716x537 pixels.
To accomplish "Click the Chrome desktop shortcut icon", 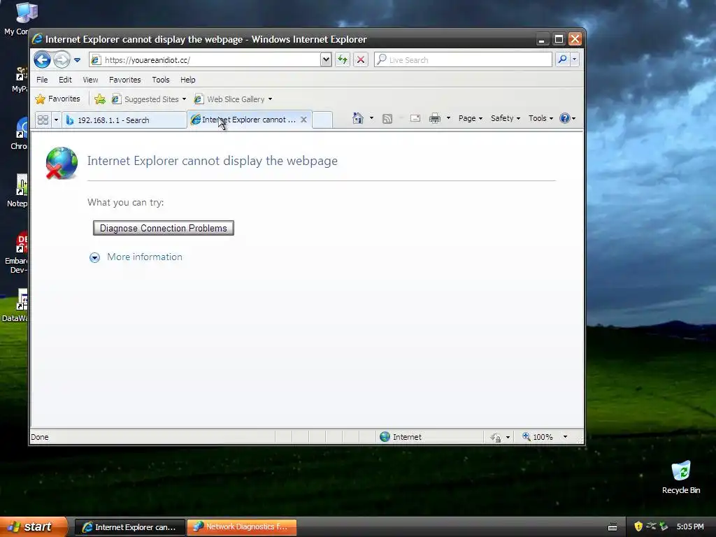I will coord(20,132).
